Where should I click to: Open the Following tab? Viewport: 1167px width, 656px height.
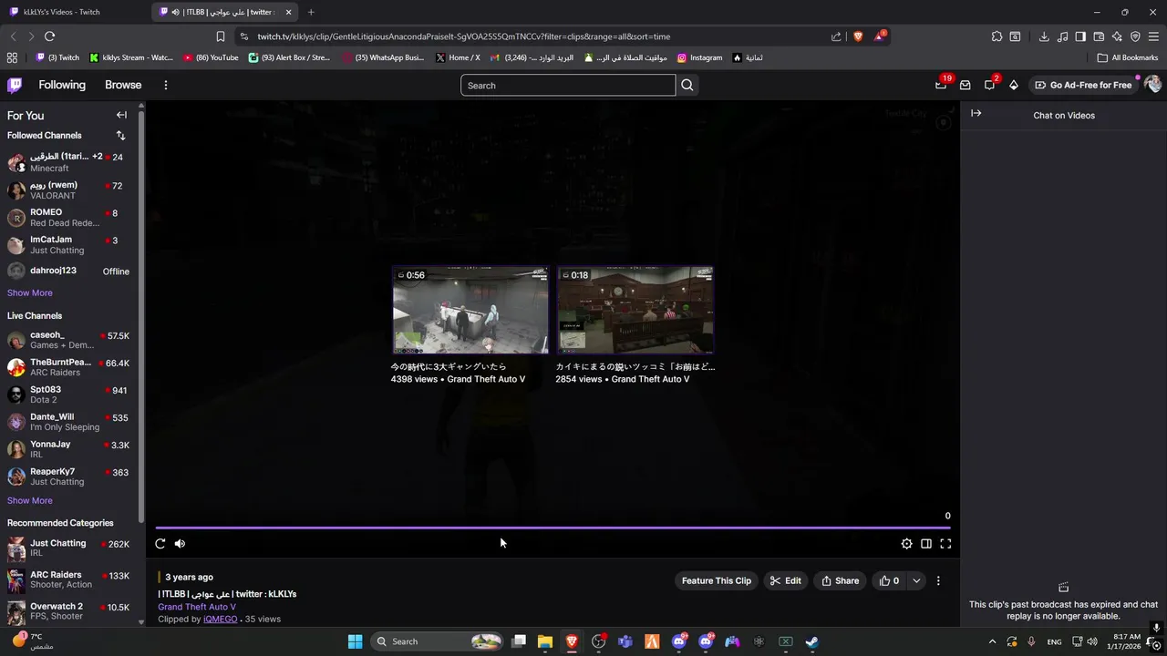pos(62,85)
